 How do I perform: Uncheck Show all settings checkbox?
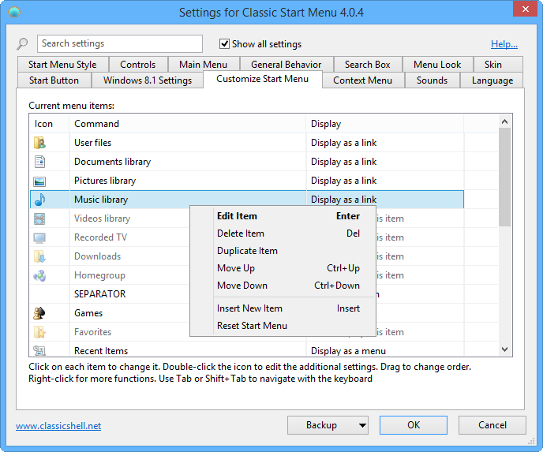pos(224,44)
